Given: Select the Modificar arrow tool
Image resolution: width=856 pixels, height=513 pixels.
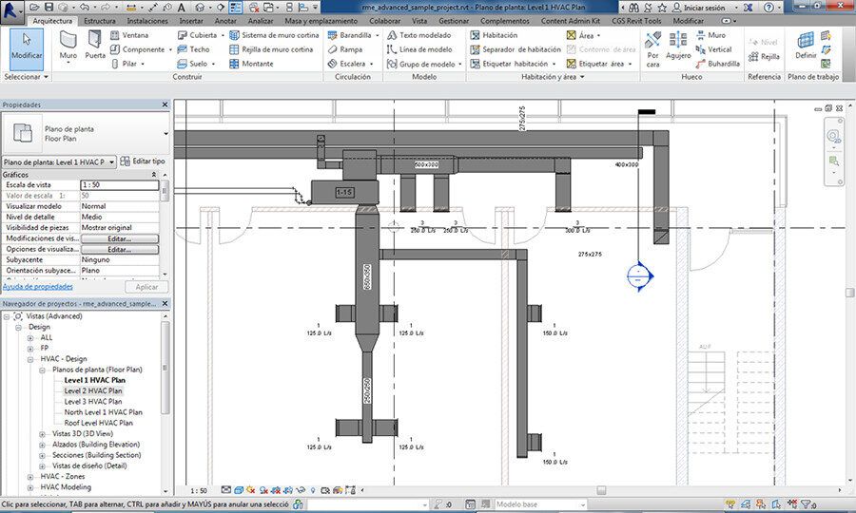Looking at the screenshot, I should 27,45.
